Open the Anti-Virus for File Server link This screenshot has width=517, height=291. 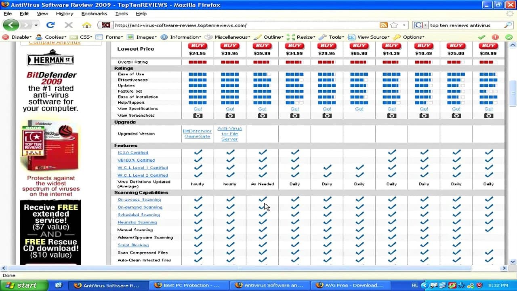pos(230,134)
